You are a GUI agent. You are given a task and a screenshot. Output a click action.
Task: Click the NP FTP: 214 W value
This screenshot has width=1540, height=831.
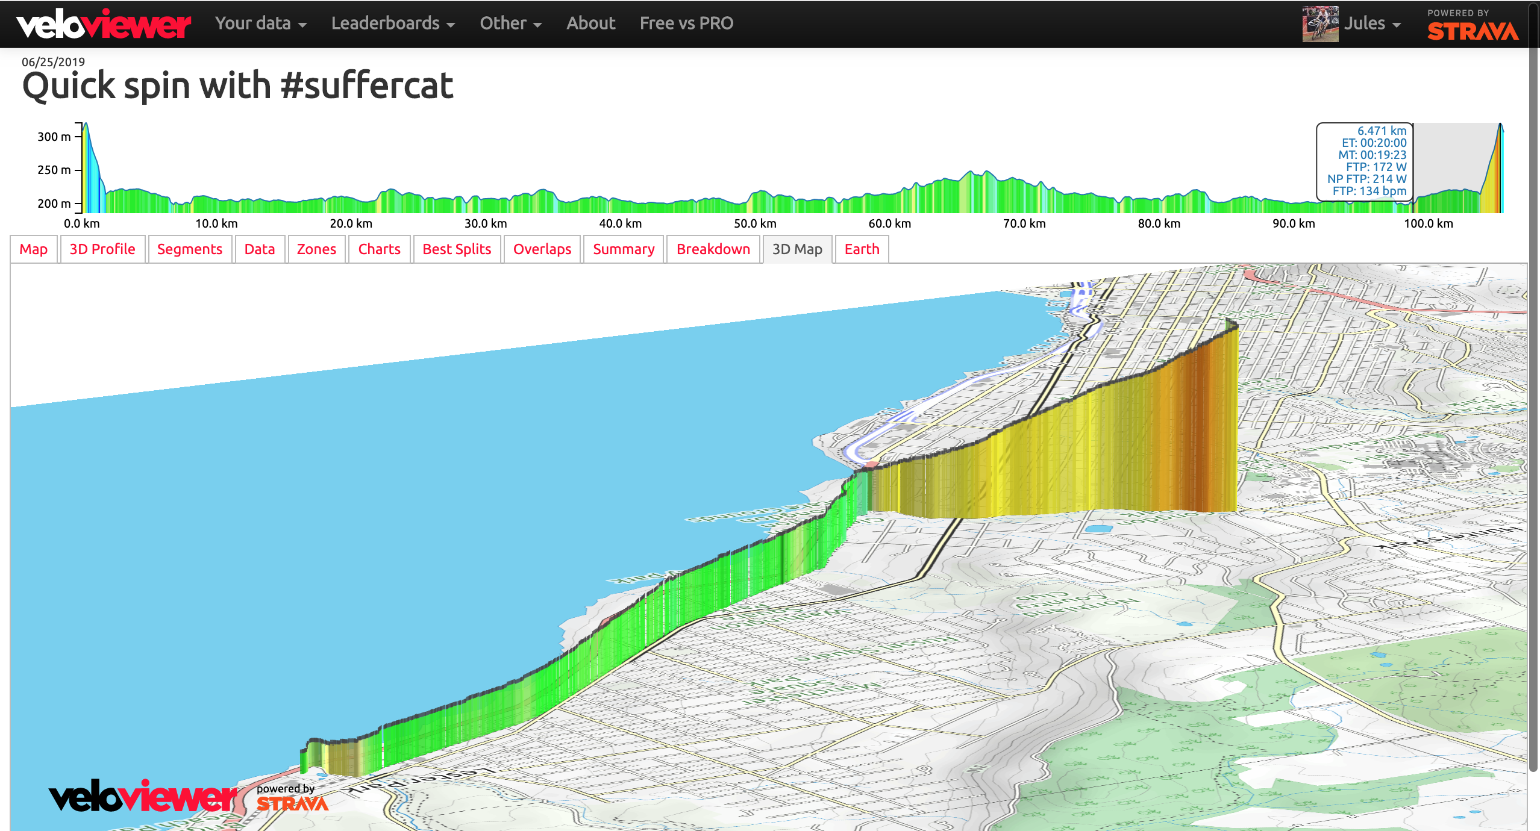(1366, 179)
